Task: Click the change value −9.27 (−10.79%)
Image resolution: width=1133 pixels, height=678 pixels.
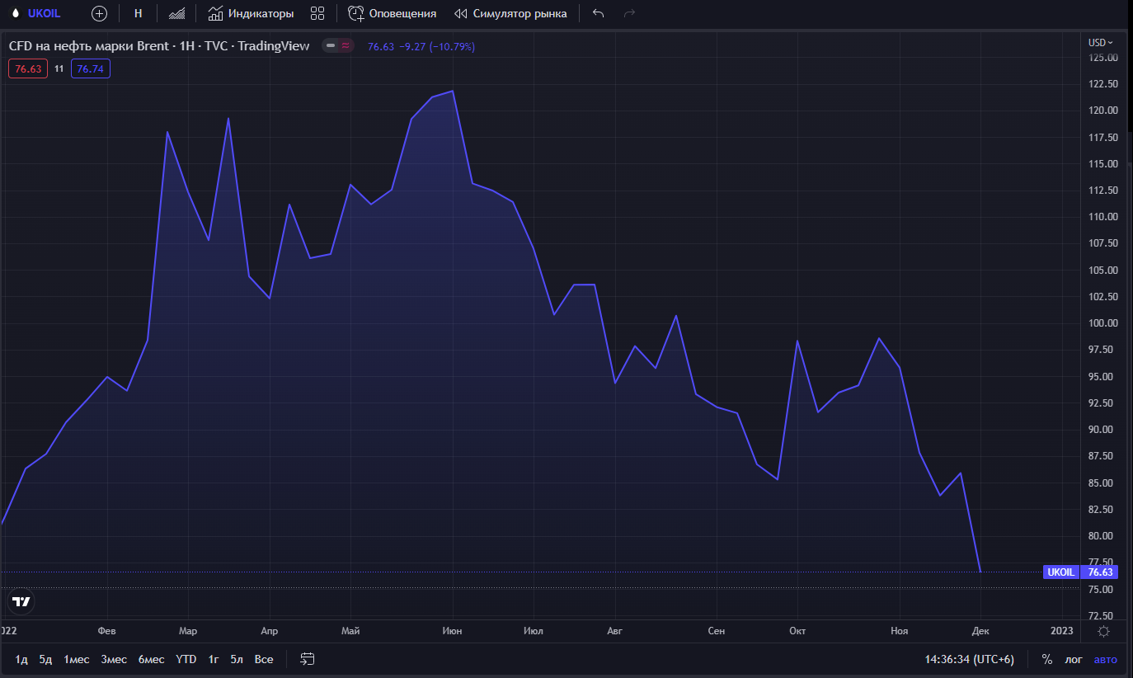Action: (436, 46)
